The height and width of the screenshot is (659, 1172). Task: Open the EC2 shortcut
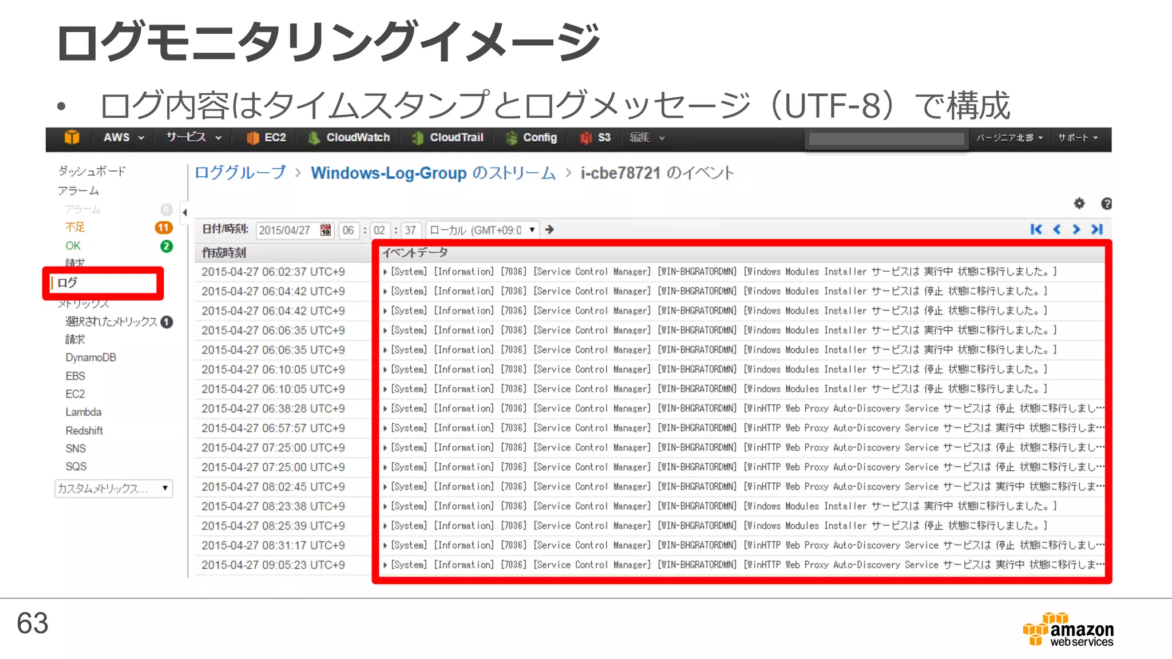pos(267,138)
